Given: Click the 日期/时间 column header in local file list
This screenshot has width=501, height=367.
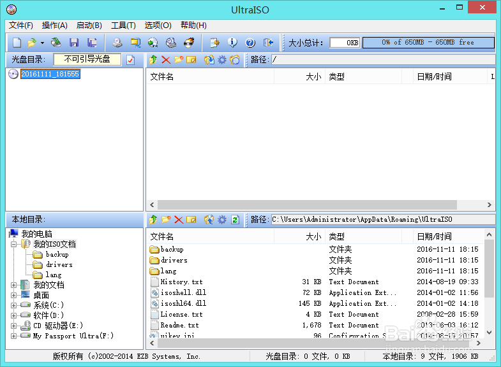Looking at the screenshot, I should (x=449, y=236).
